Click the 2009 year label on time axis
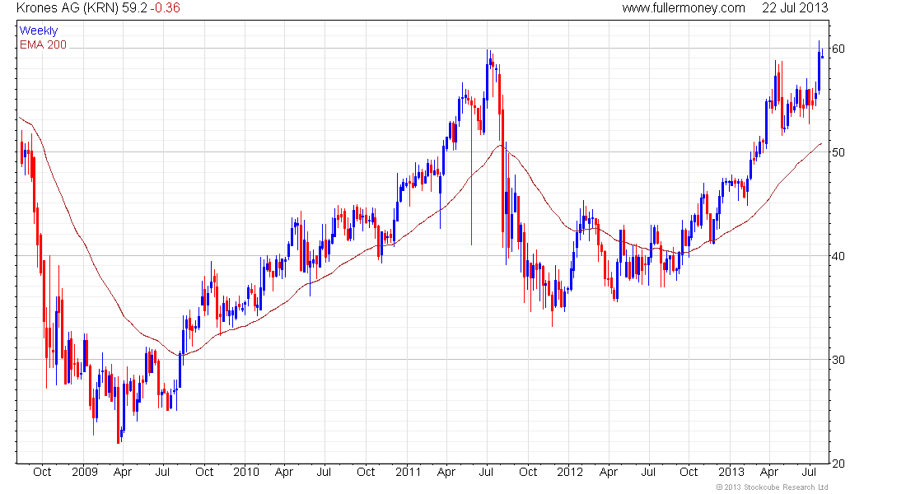Screen dimensions: 906x494 84,472
